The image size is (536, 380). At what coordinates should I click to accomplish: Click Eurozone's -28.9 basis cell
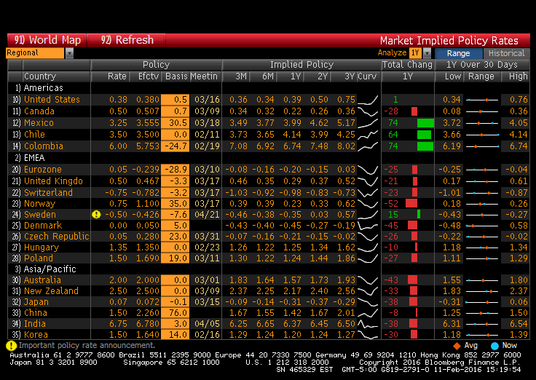point(175,170)
